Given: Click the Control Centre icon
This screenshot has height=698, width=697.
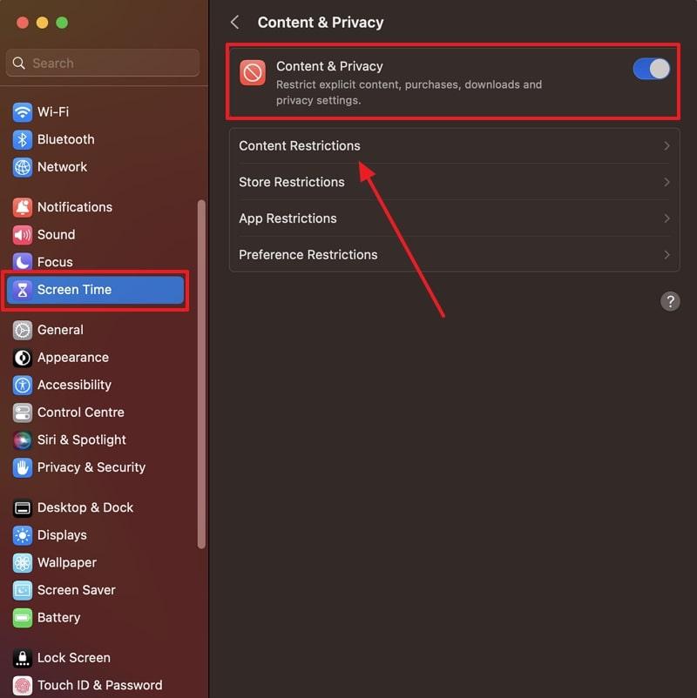Looking at the screenshot, I should 23,413.
